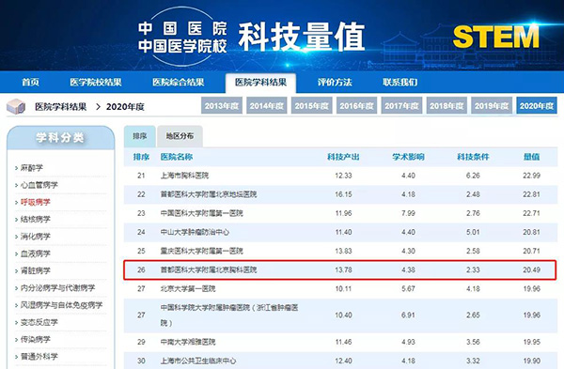Viewport: 564px width, 369px height.
Task: Click the 科技条件 column header
Action: (x=473, y=157)
